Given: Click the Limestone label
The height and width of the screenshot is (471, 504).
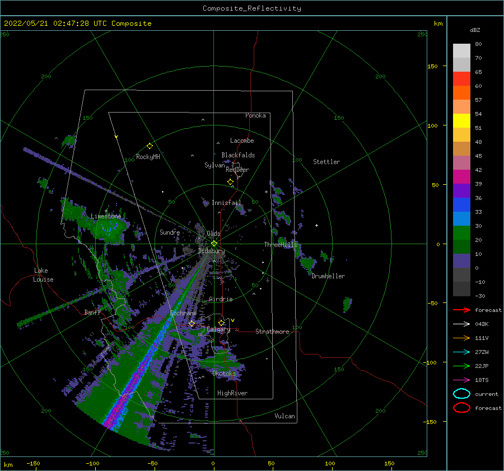Looking at the screenshot, I should point(106,216).
